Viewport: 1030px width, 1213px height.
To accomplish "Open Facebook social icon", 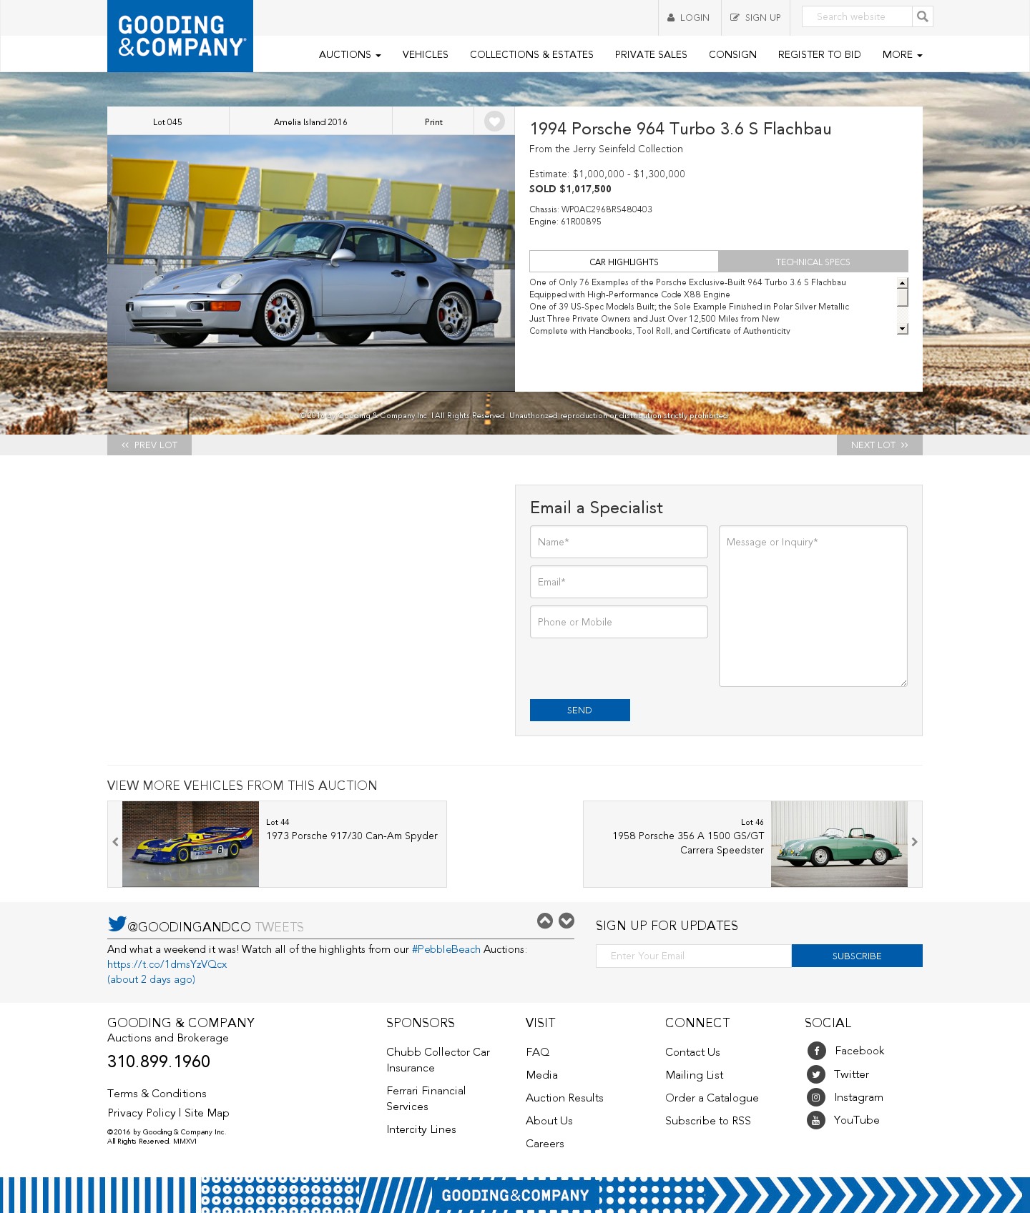I will (816, 1051).
